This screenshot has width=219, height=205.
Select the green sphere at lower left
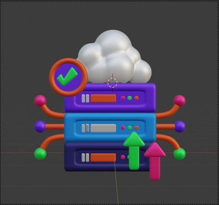click(x=40, y=154)
